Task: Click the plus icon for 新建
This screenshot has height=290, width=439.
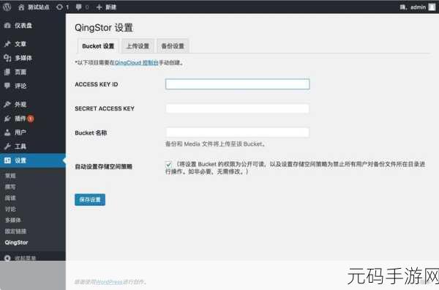Action: (99, 7)
